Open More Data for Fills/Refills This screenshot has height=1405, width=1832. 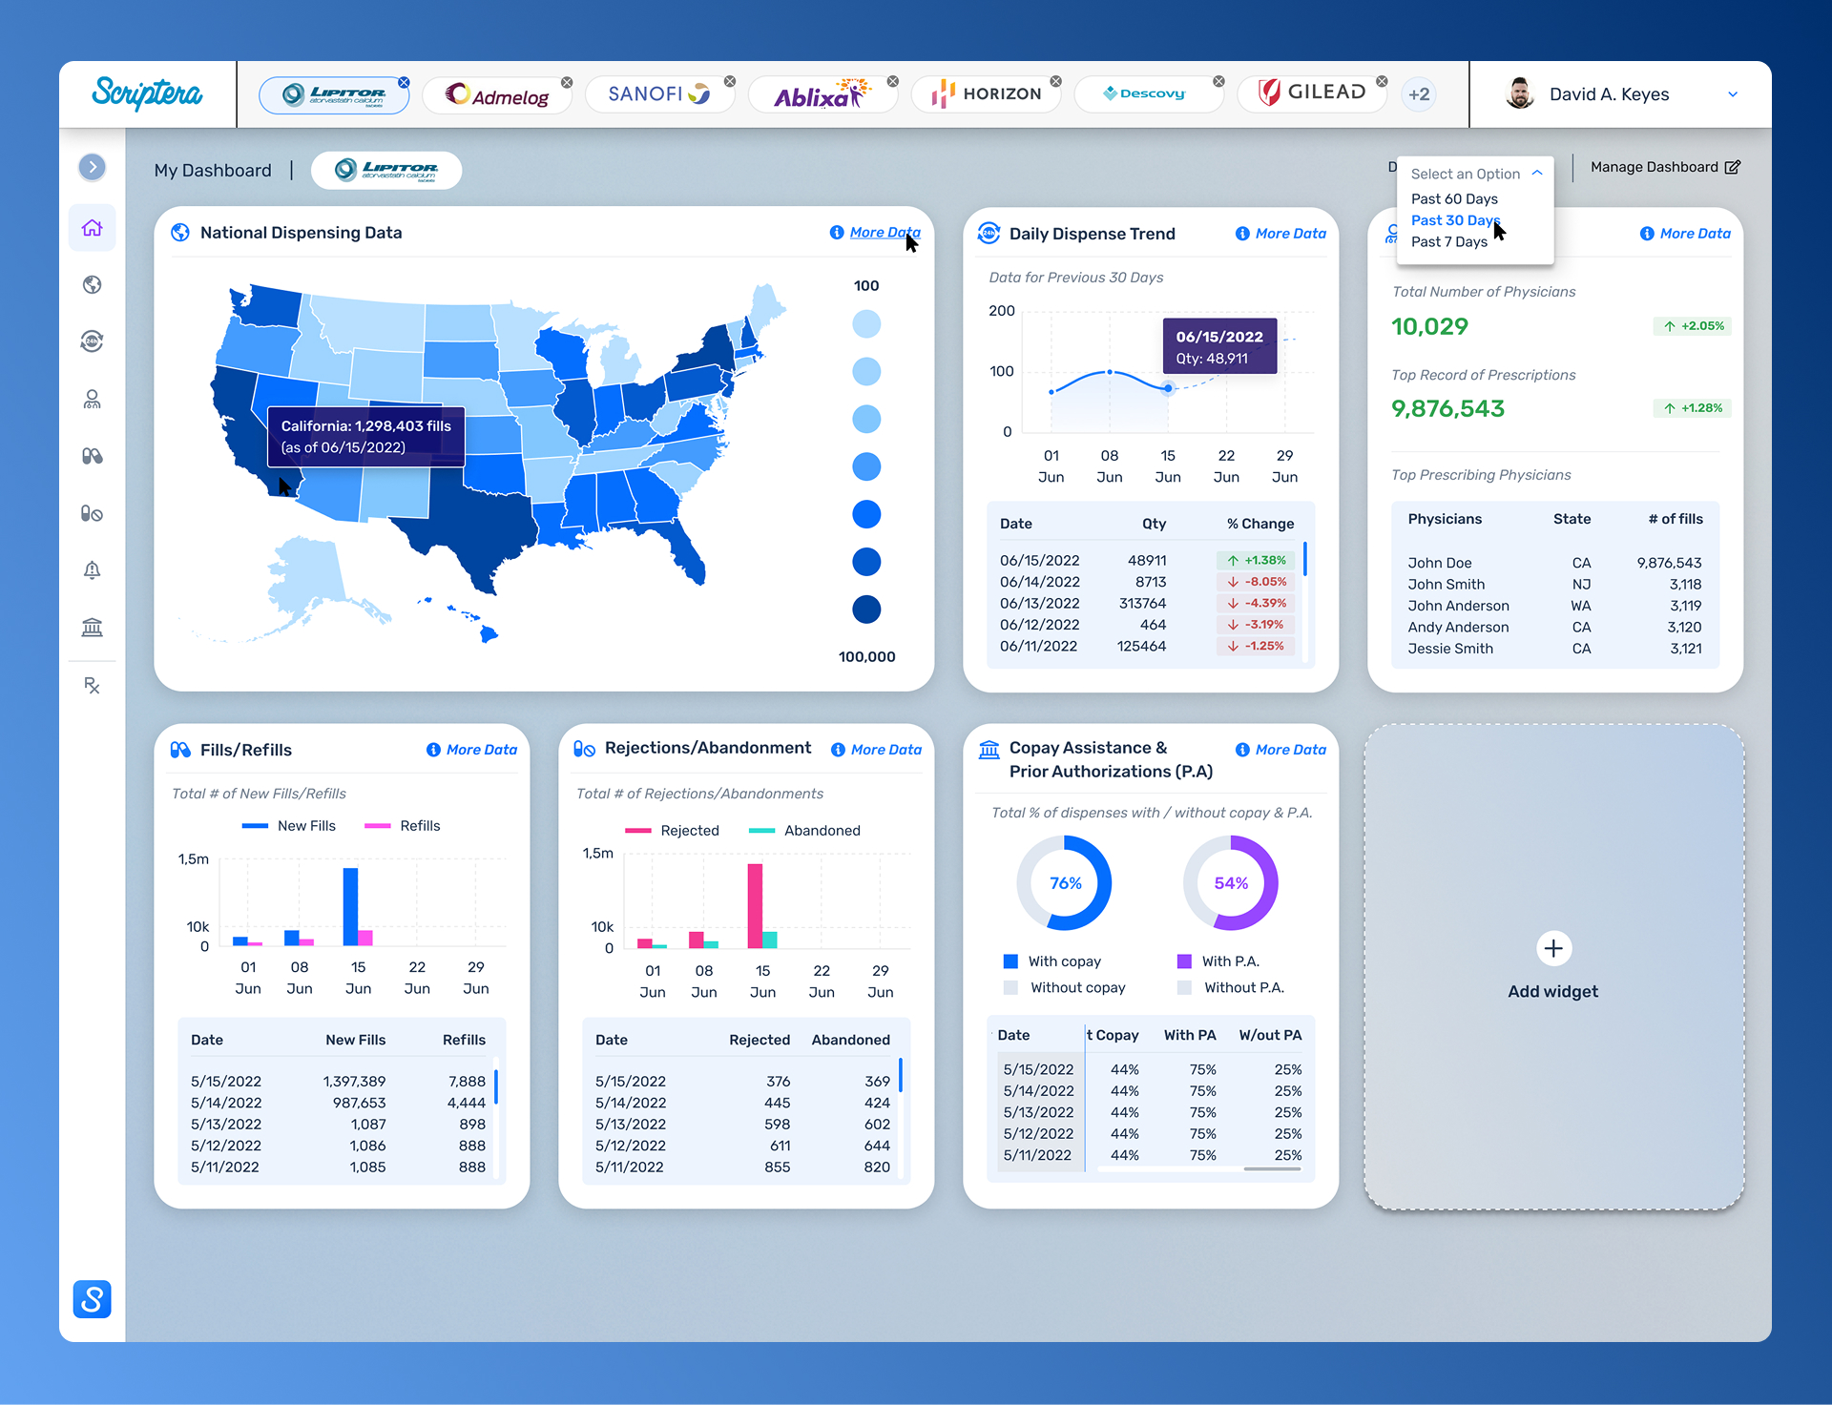(481, 750)
